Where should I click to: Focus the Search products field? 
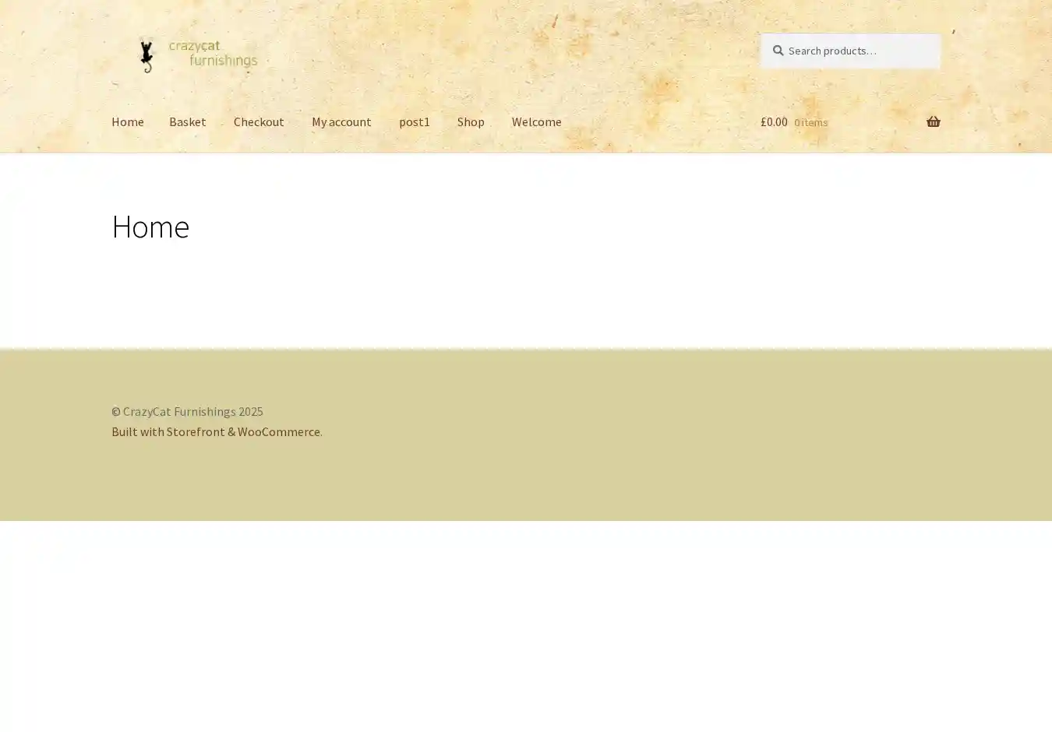click(857, 51)
